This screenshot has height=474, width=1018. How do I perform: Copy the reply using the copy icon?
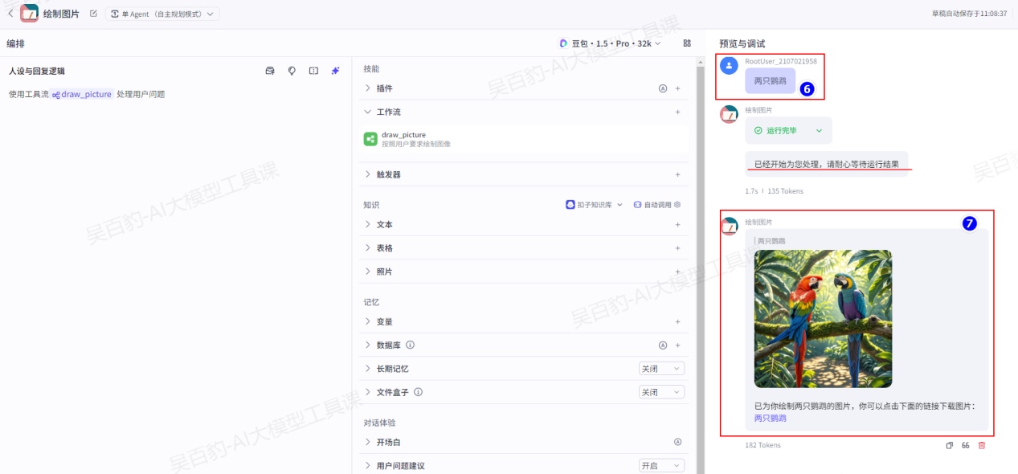[949, 445]
